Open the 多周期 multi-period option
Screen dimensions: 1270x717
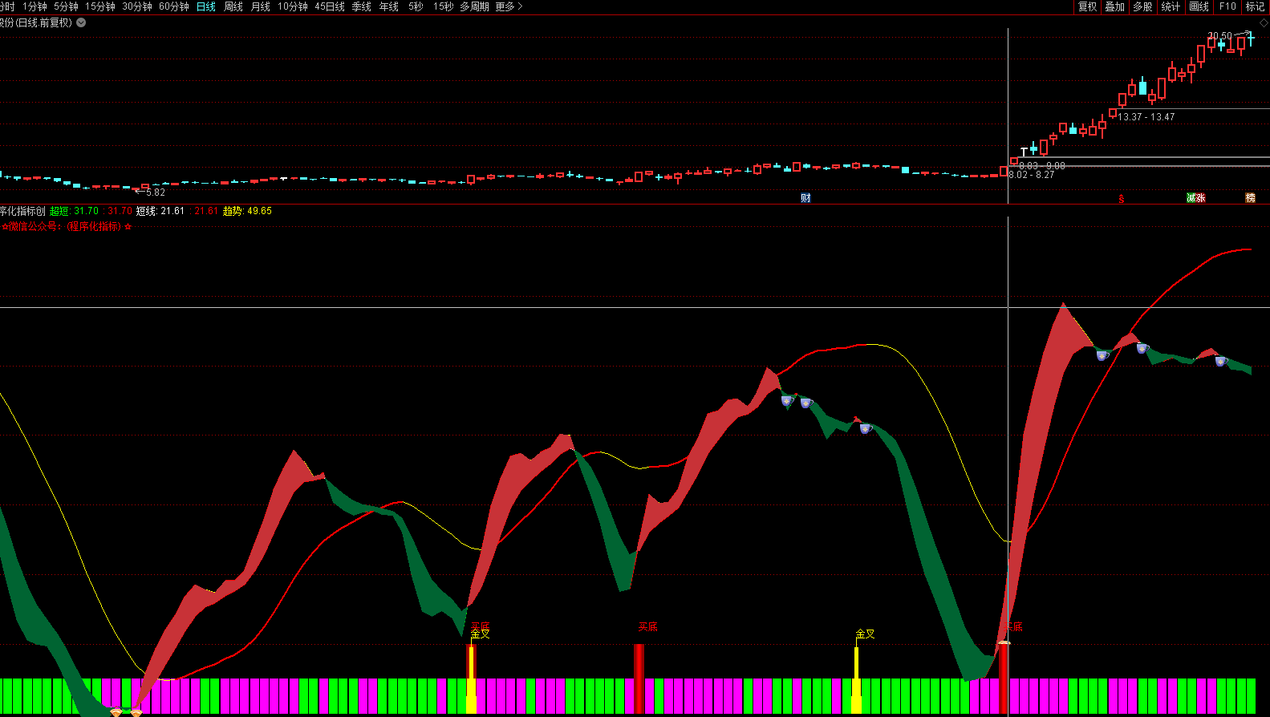pyautogui.click(x=474, y=6)
